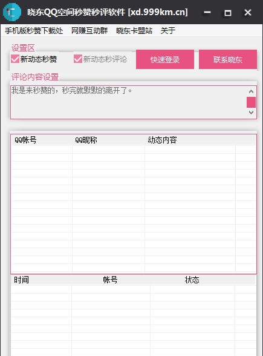The height and width of the screenshot is (356, 263).
Task: Click the 帐号 column header in log table
Action: (111, 280)
